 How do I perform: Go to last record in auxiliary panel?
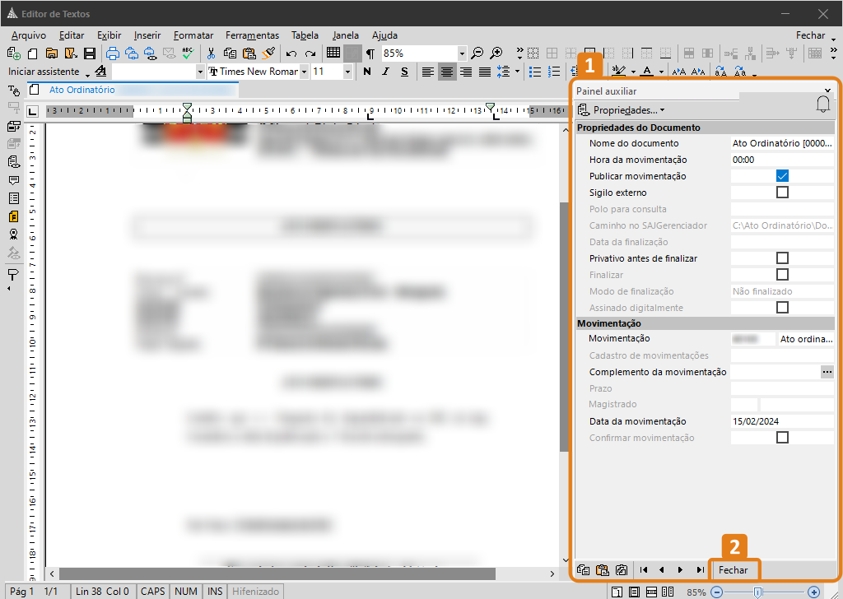700,569
